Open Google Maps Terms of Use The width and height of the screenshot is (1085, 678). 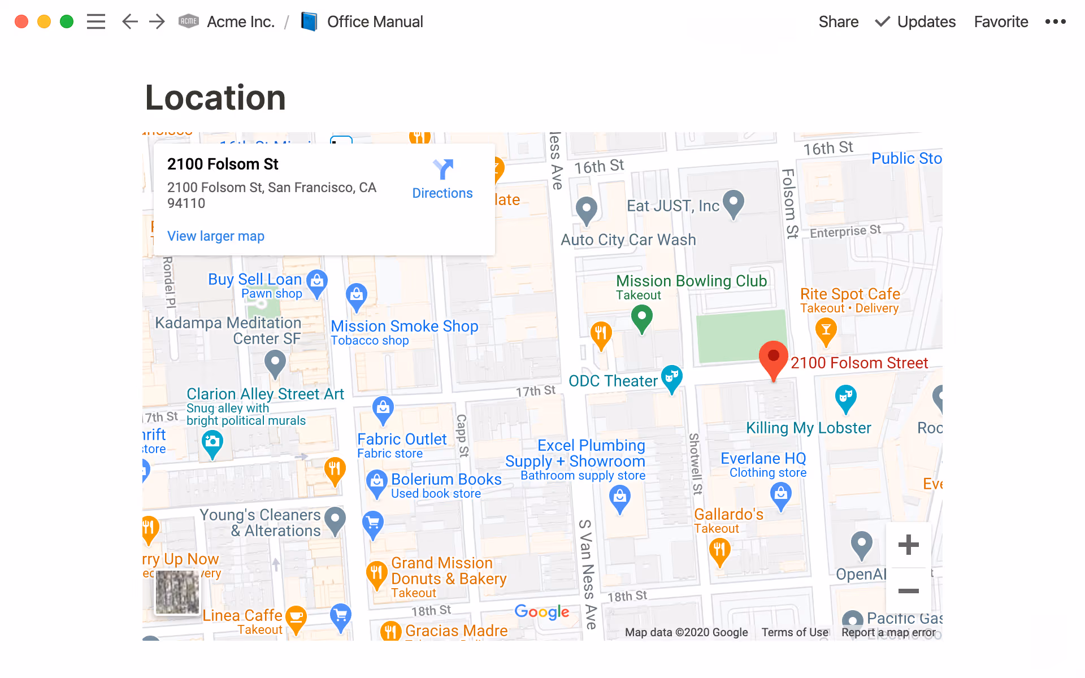[795, 632]
